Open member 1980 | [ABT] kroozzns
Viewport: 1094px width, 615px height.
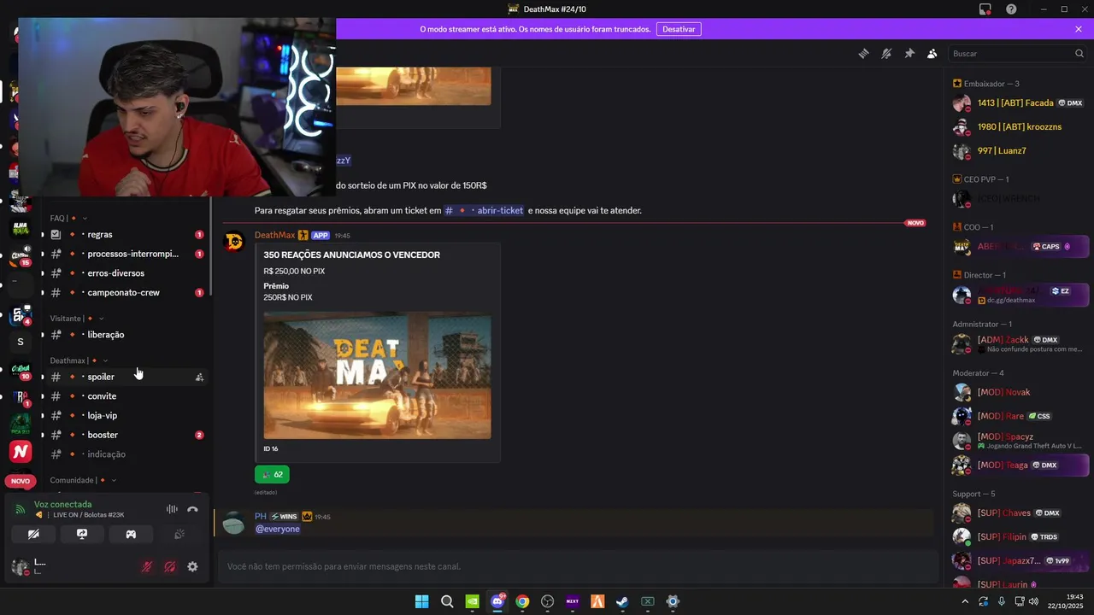(x=1021, y=127)
